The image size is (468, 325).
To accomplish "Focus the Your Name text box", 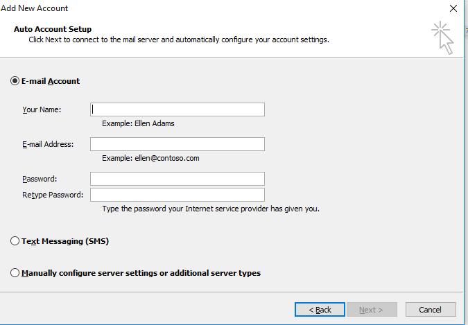I will (177, 109).
